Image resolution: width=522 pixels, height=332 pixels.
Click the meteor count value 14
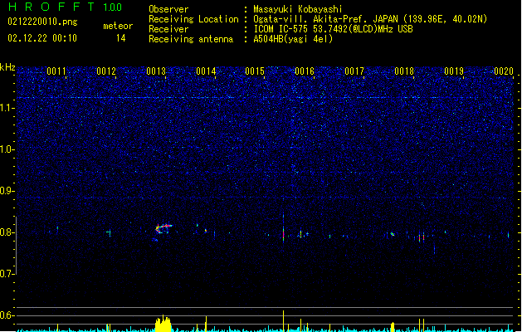(121, 38)
